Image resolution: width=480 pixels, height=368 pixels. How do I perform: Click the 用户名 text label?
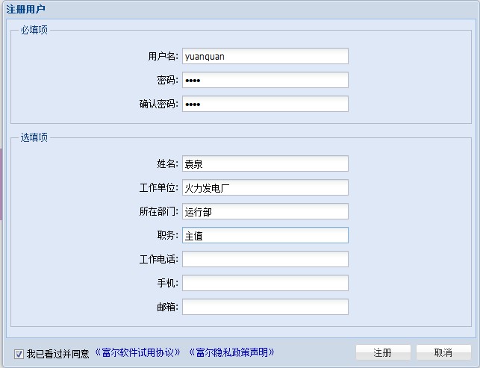pos(162,57)
